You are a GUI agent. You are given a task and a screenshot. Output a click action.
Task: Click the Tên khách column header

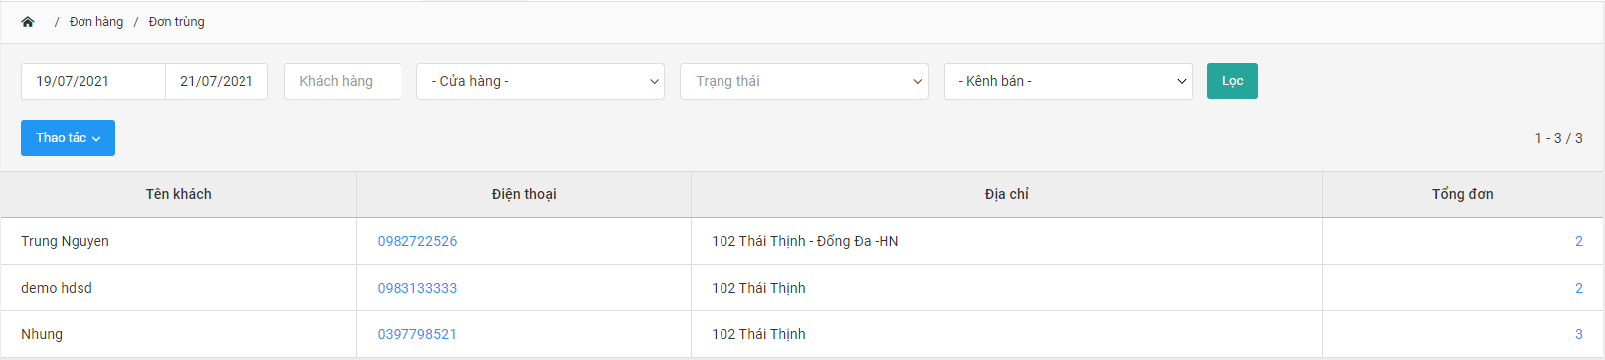click(x=179, y=194)
